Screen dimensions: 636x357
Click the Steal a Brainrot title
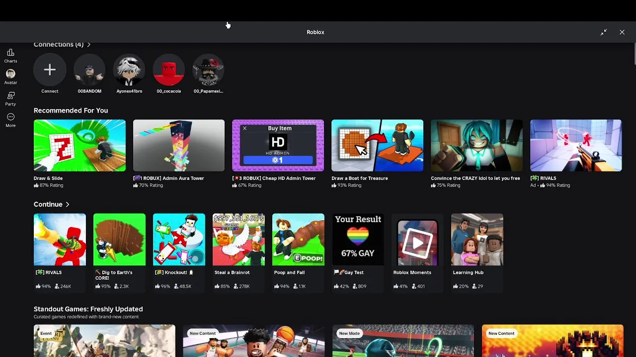[232, 272]
